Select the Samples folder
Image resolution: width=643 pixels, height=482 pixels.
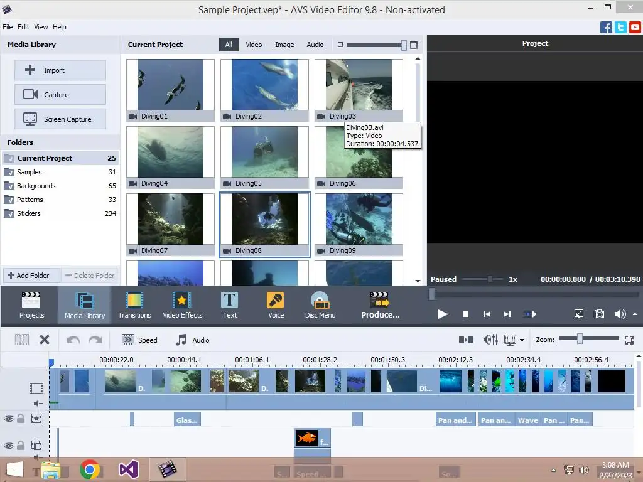60,172
